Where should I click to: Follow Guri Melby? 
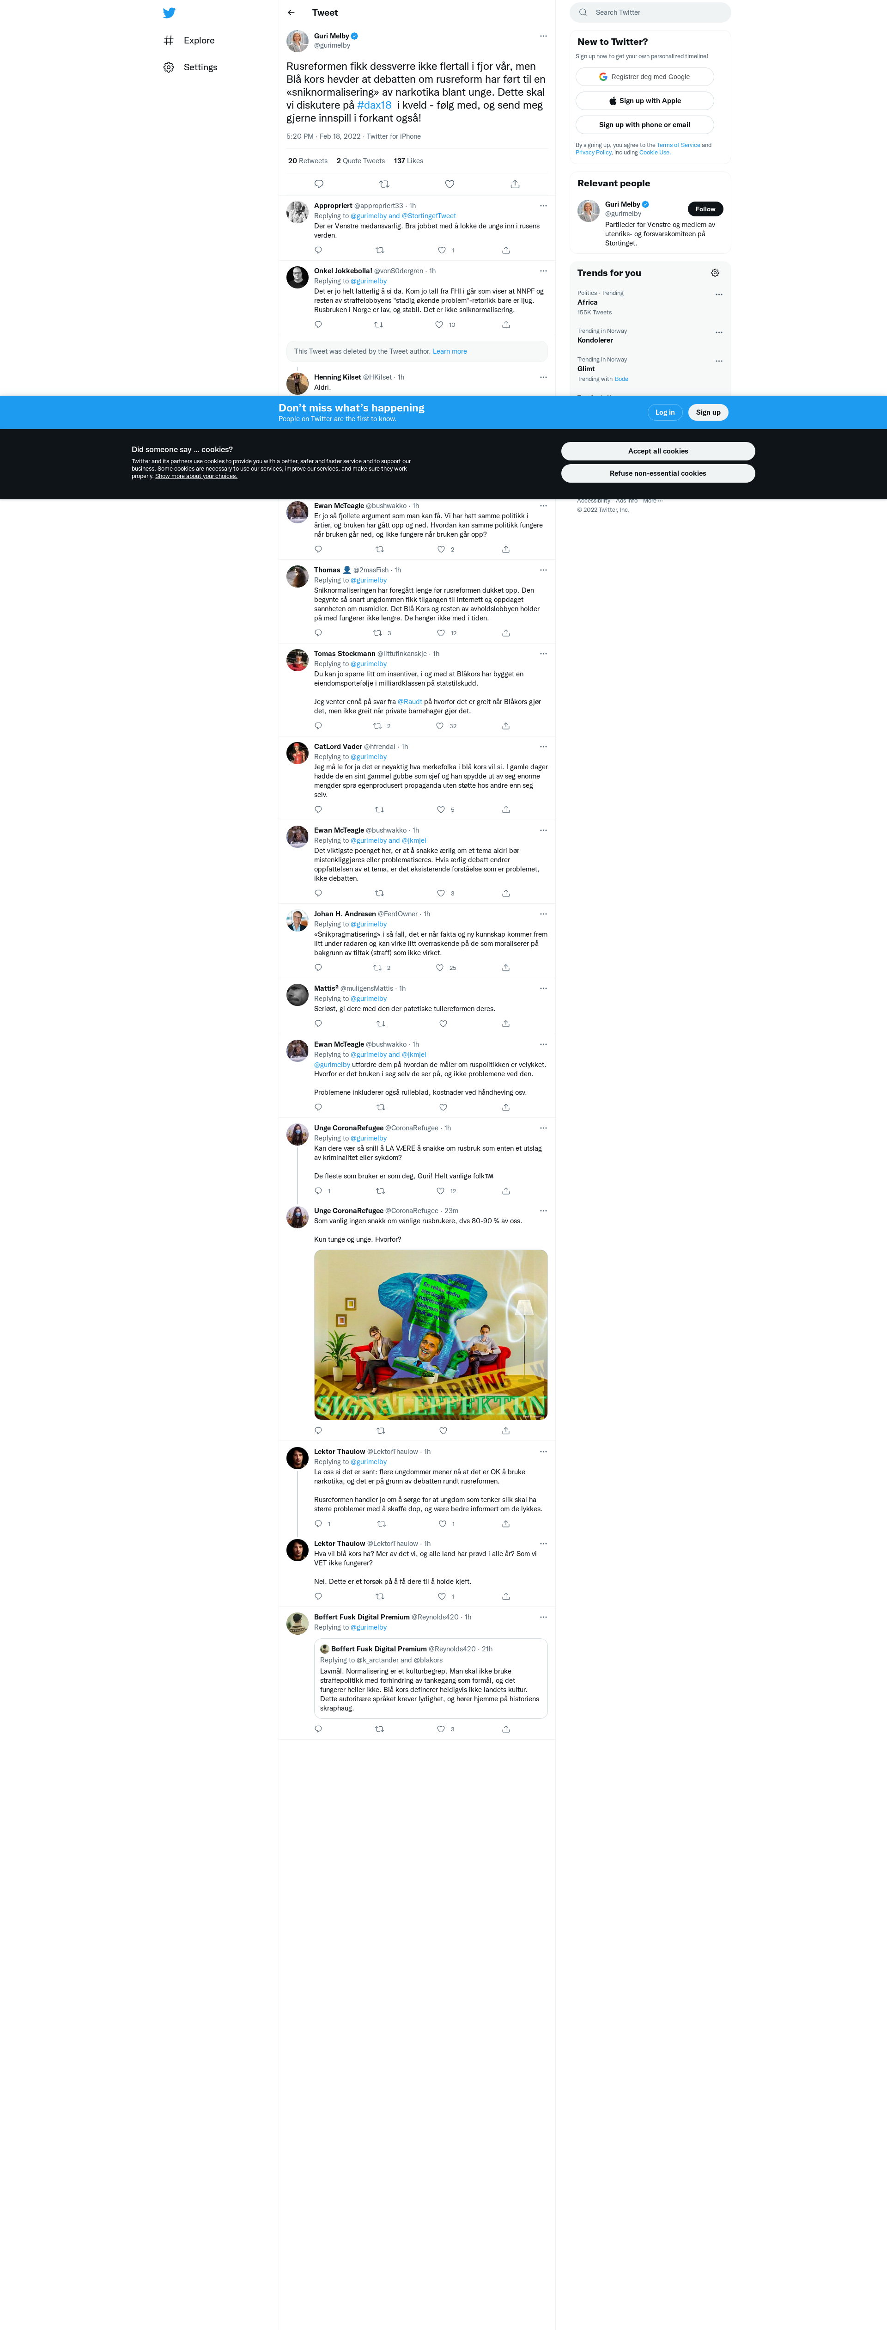tap(705, 209)
